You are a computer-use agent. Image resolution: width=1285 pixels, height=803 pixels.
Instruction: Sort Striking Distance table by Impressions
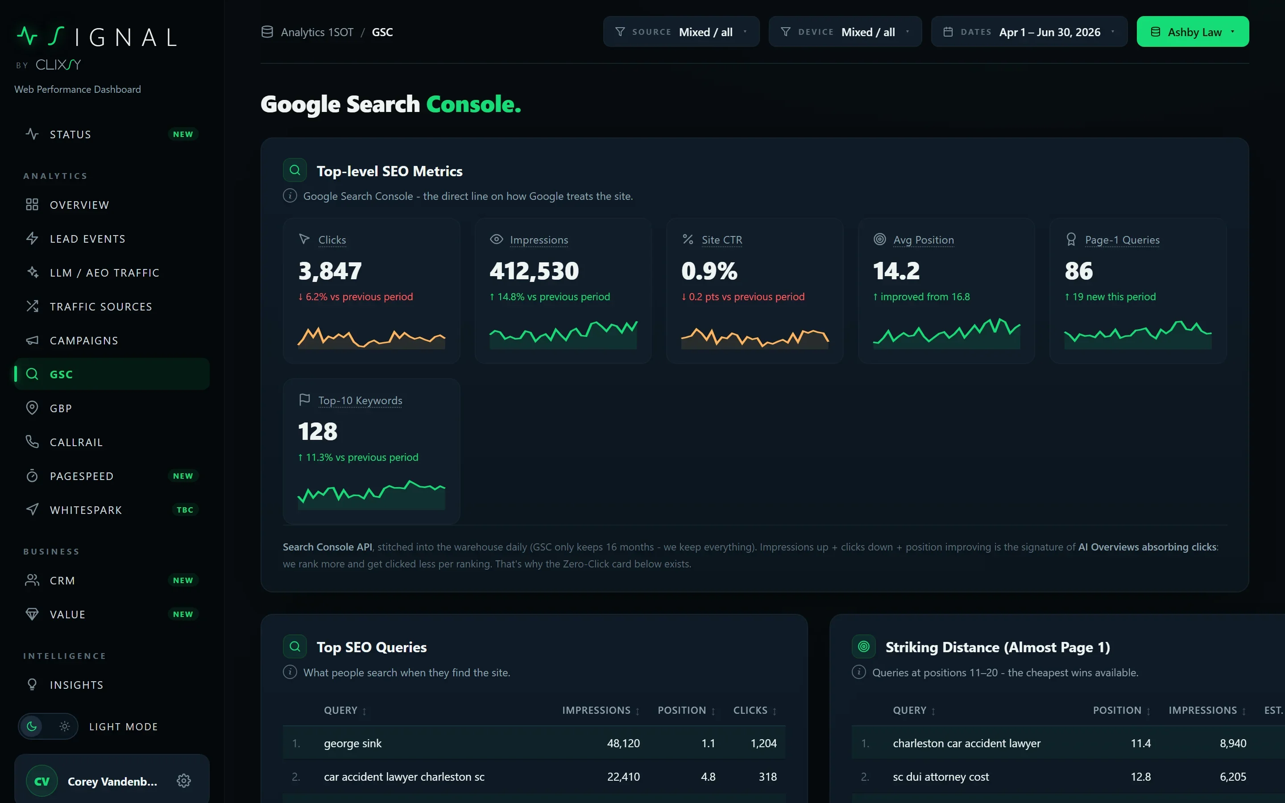coord(1207,711)
